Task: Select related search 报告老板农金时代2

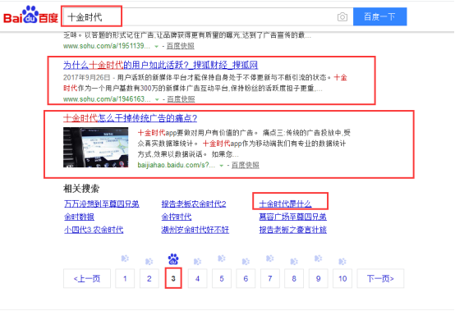Action: coord(194,204)
